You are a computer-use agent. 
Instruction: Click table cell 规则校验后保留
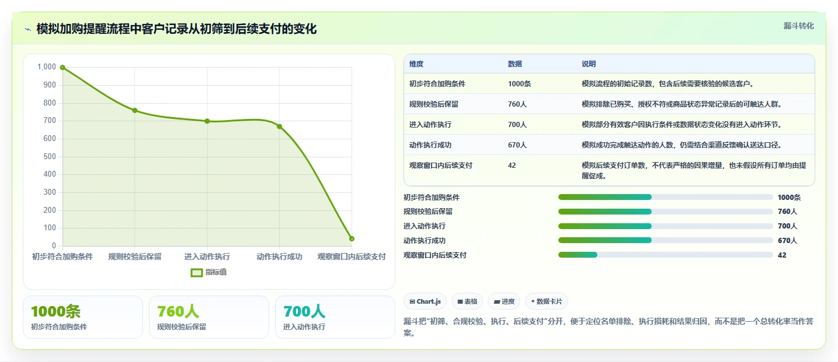coord(434,104)
